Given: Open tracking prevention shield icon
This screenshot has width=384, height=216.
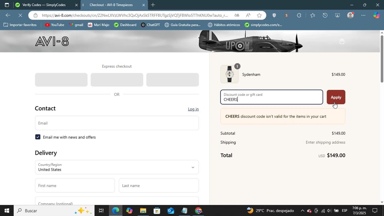Looking at the screenshot, I should (x=274, y=15).
